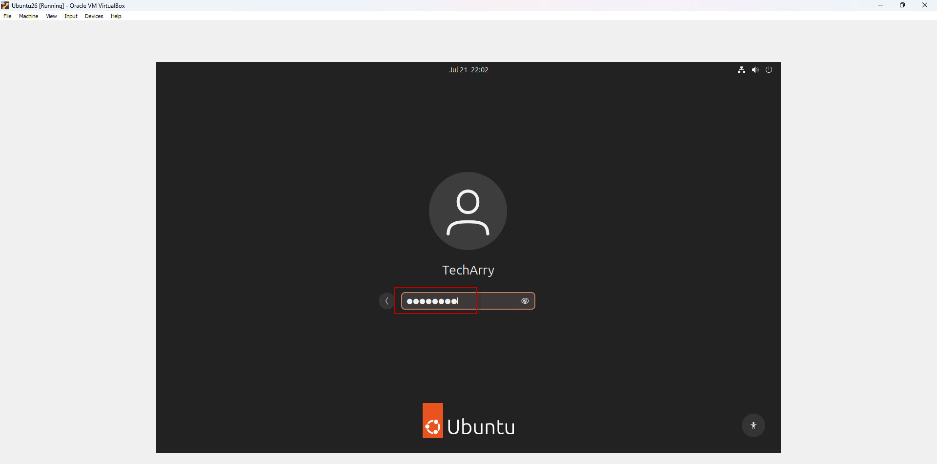Click the network status icon in top bar

pos(741,70)
